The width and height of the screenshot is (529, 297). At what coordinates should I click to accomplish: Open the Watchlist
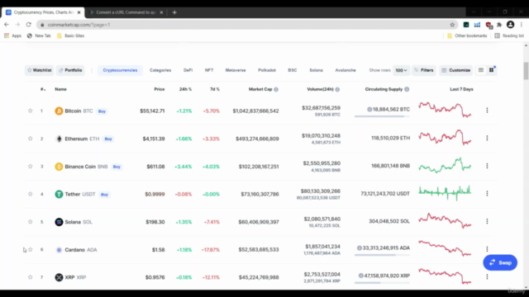click(39, 70)
